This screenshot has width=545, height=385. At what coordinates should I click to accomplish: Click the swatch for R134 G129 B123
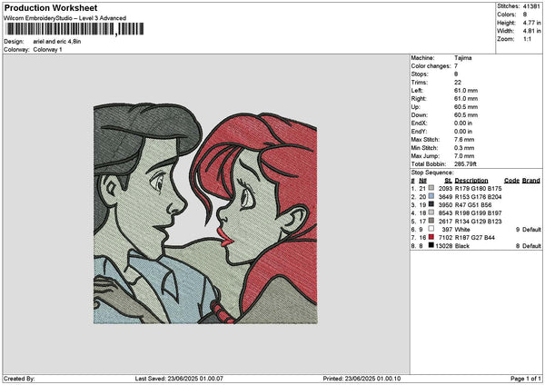pos(431,221)
